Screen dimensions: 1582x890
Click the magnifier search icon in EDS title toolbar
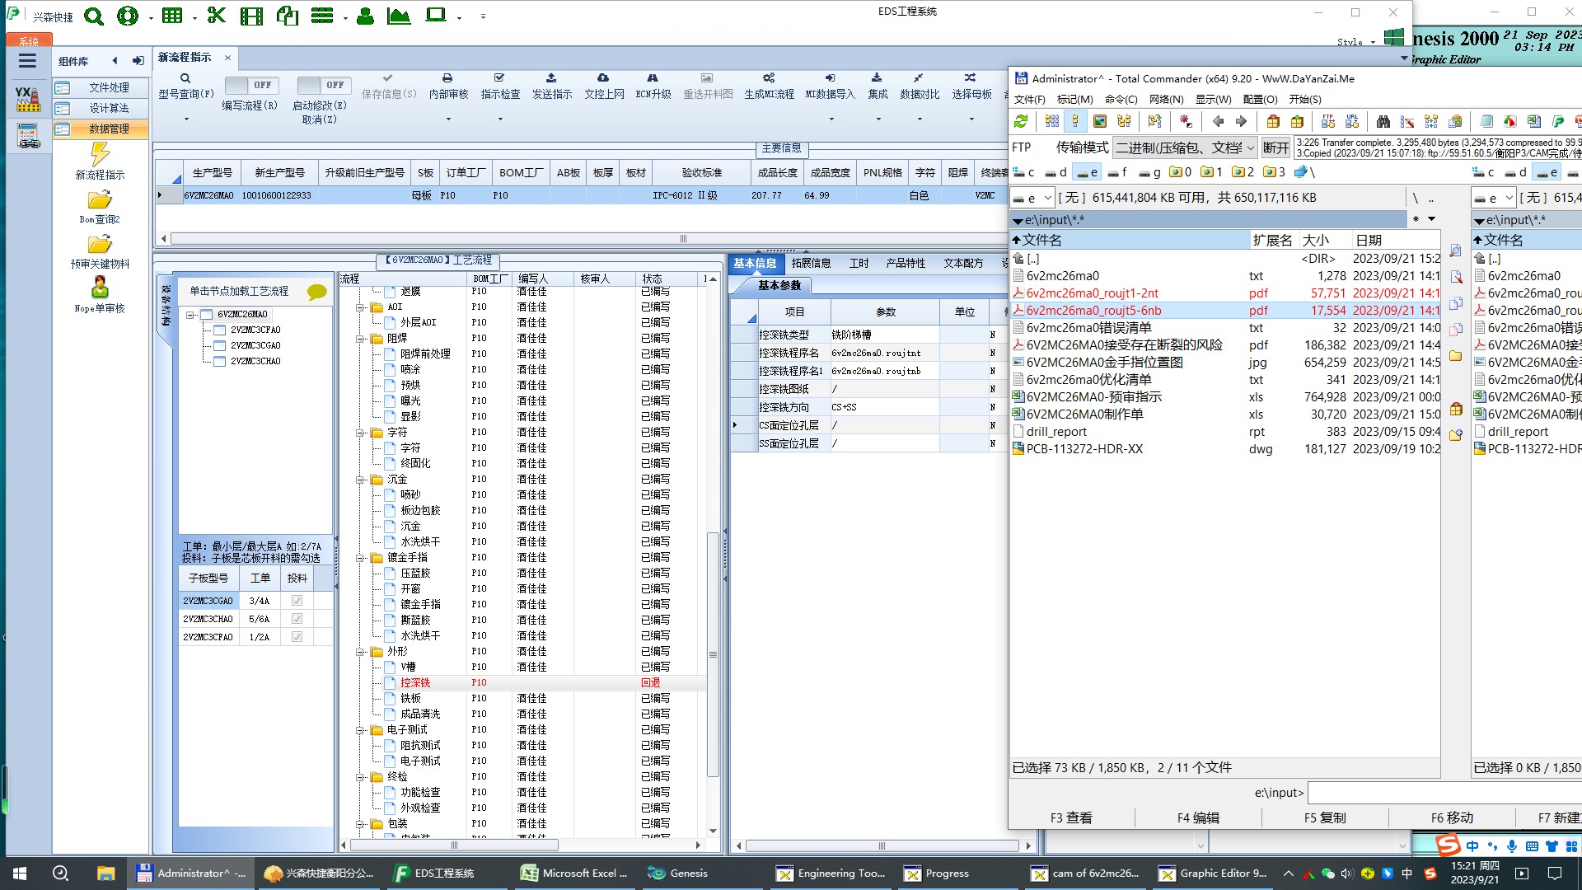94,16
